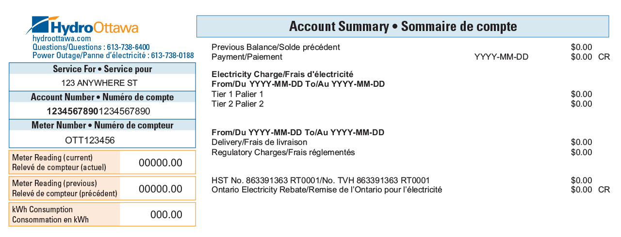Open the hydroottawa.com link
621x237 pixels.
(x=62, y=38)
